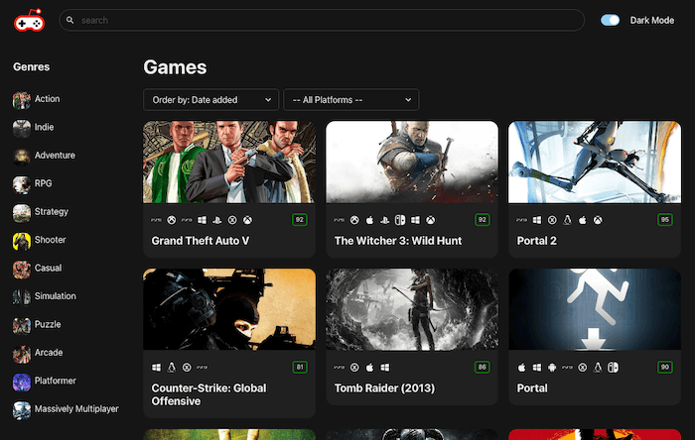The height and width of the screenshot is (440, 695).
Task: Click the Grand Theft Auto V cover image
Action: pos(229,162)
